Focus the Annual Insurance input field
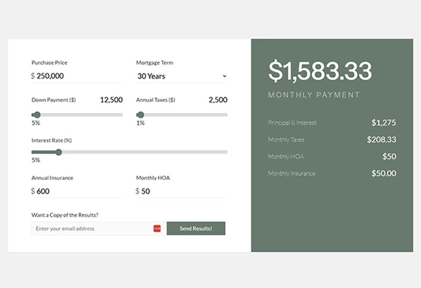The width and height of the screenshot is (421, 288). [x=78, y=191]
